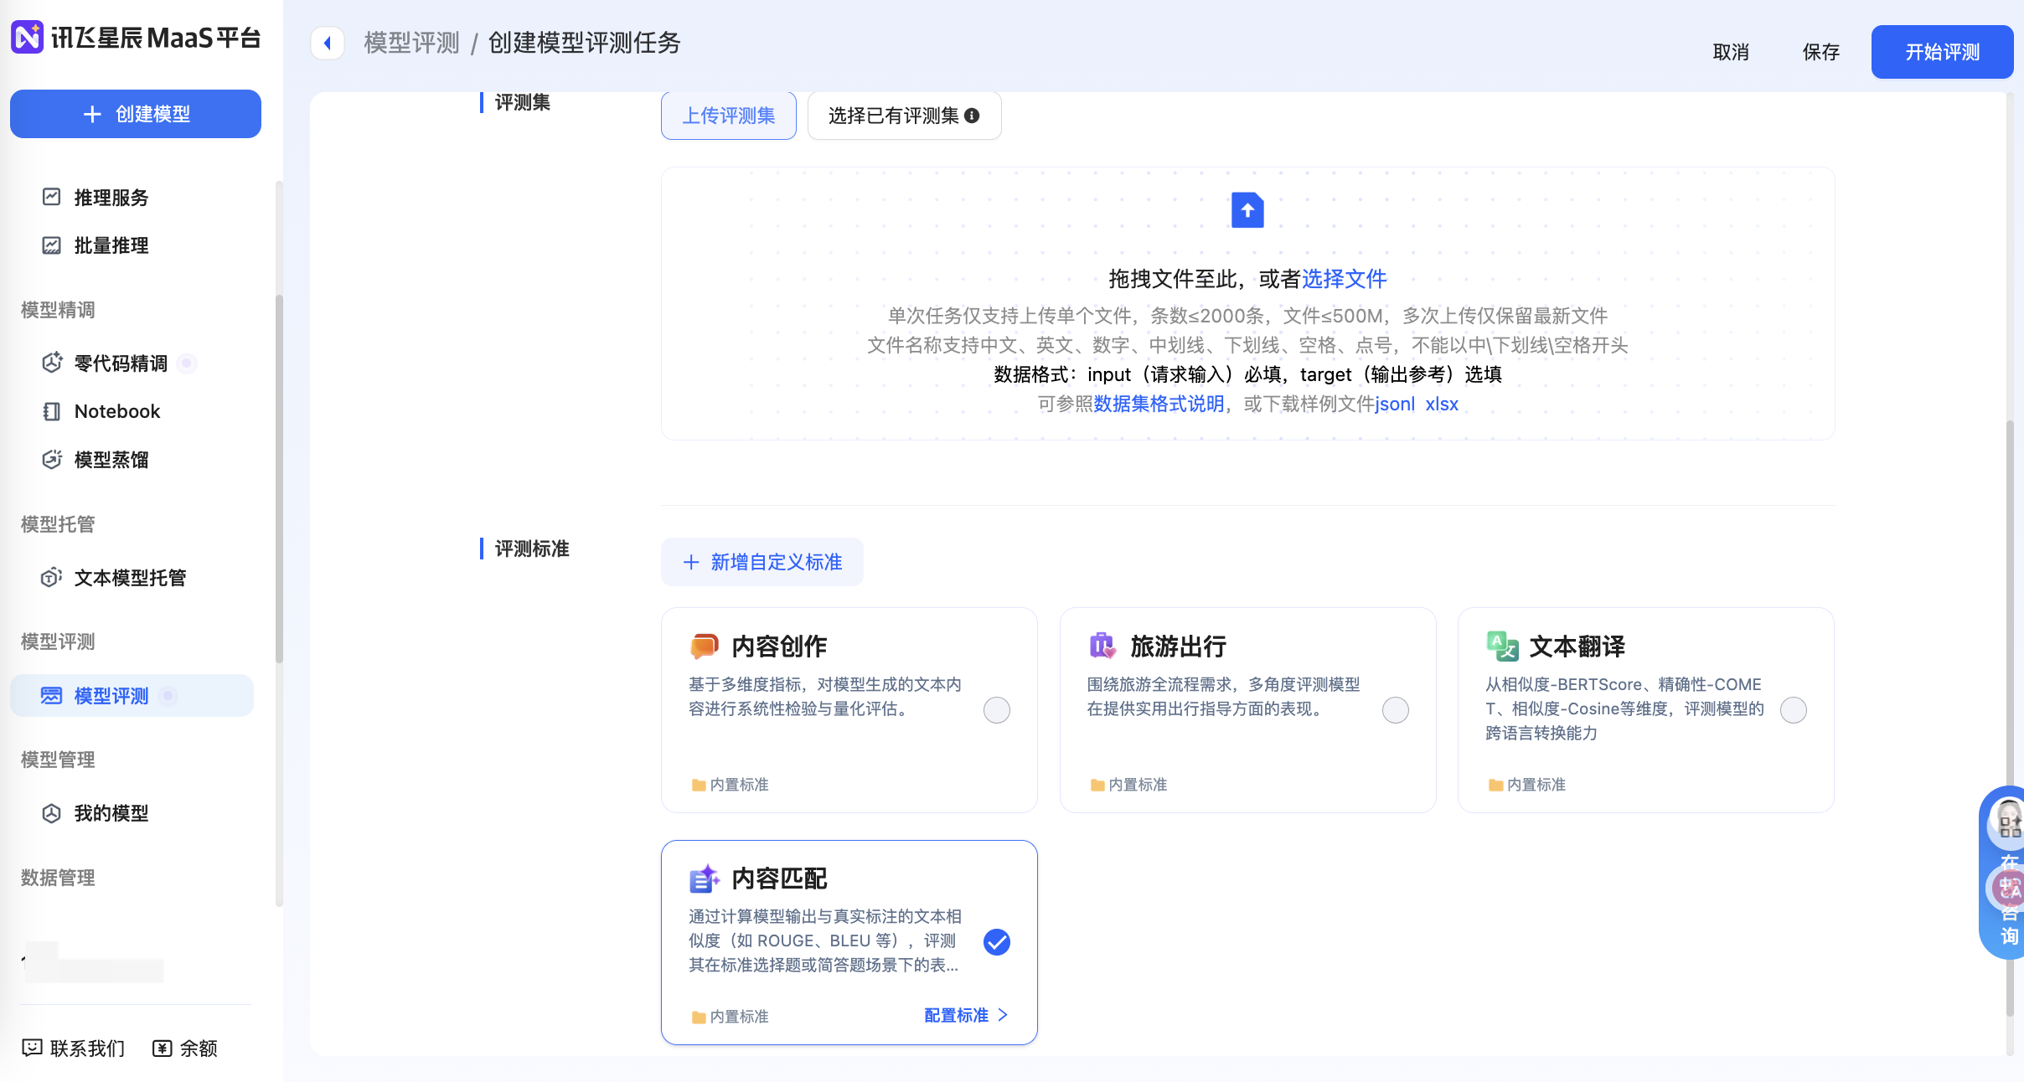Select the 内容创作 standard radio button
Image resolution: width=2024 pixels, height=1082 pixels.
[x=996, y=710]
